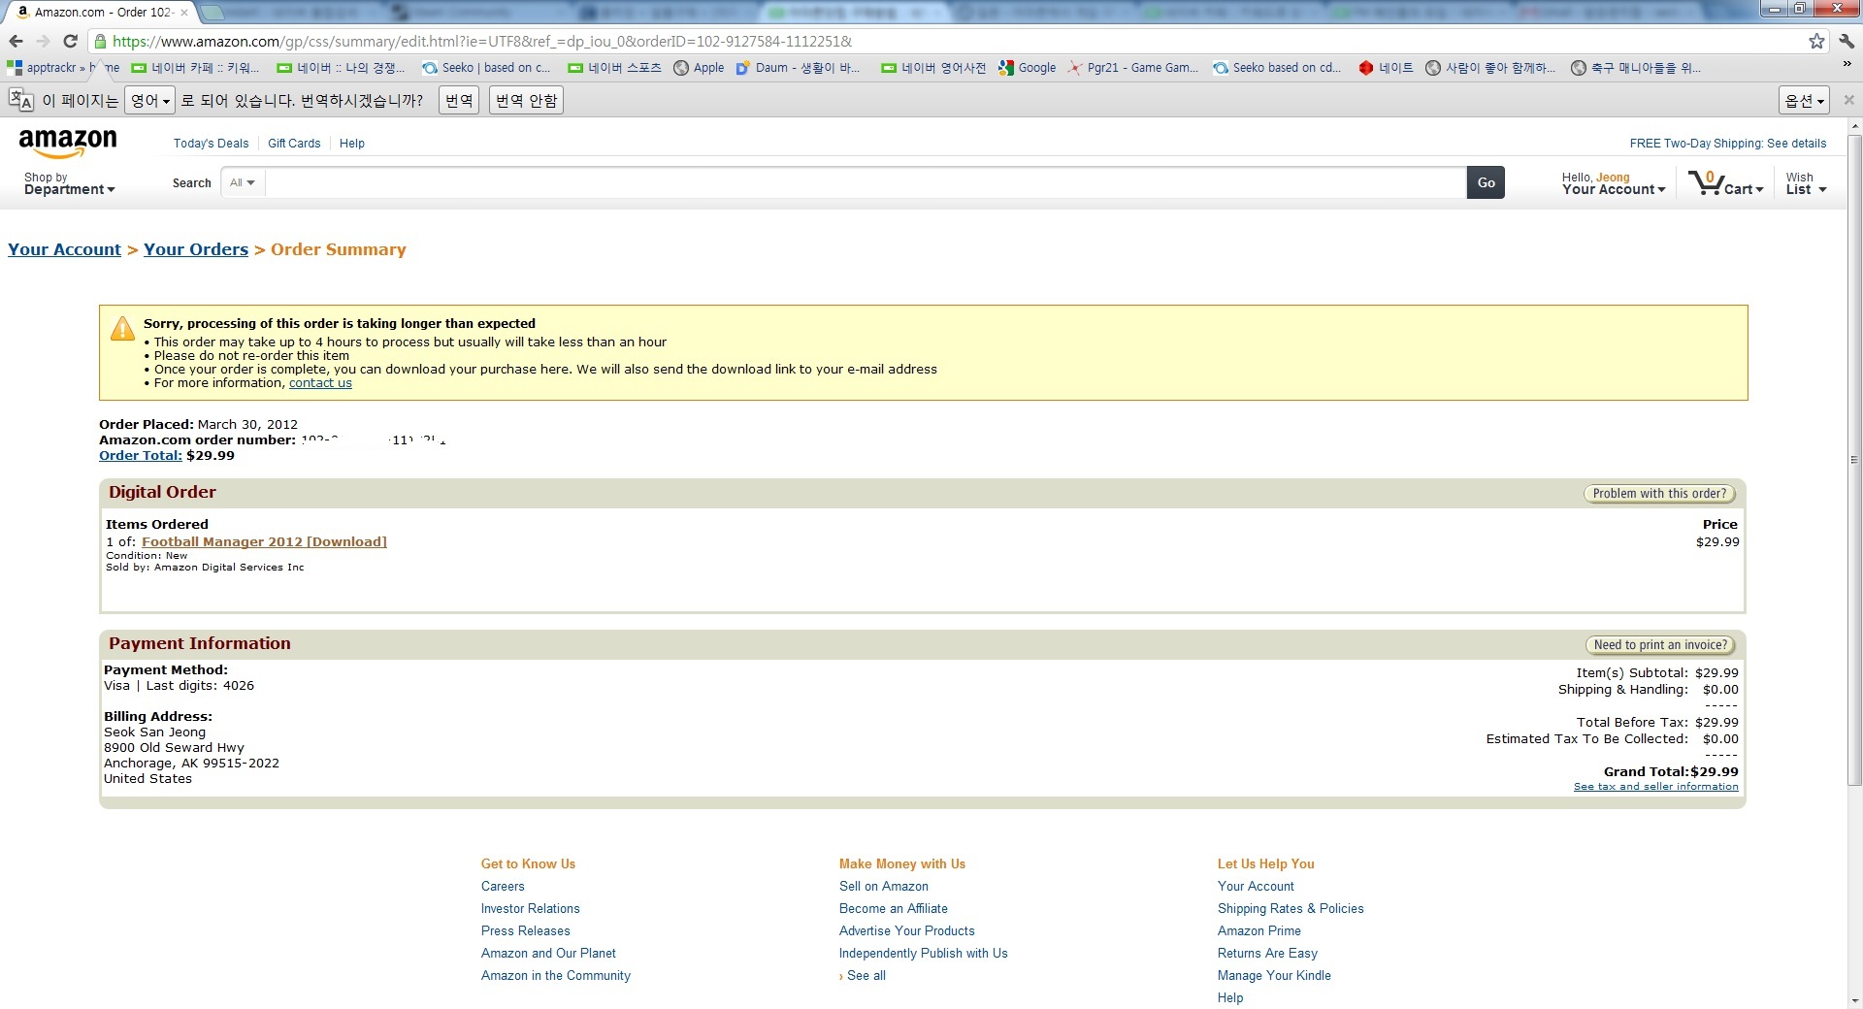Open the Pgr21 - Game Gam... bookmark
The width and height of the screenshot is (1863, 1009).
click(x=1132, y=68)
